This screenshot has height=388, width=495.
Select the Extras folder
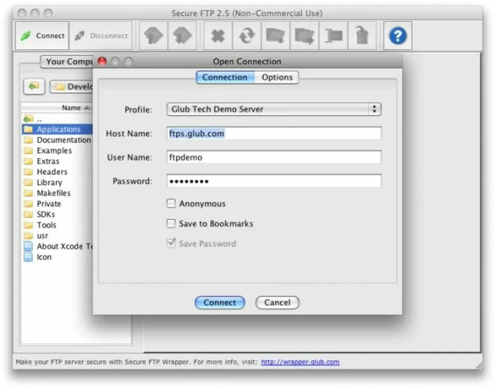click(x=57, y=161)
